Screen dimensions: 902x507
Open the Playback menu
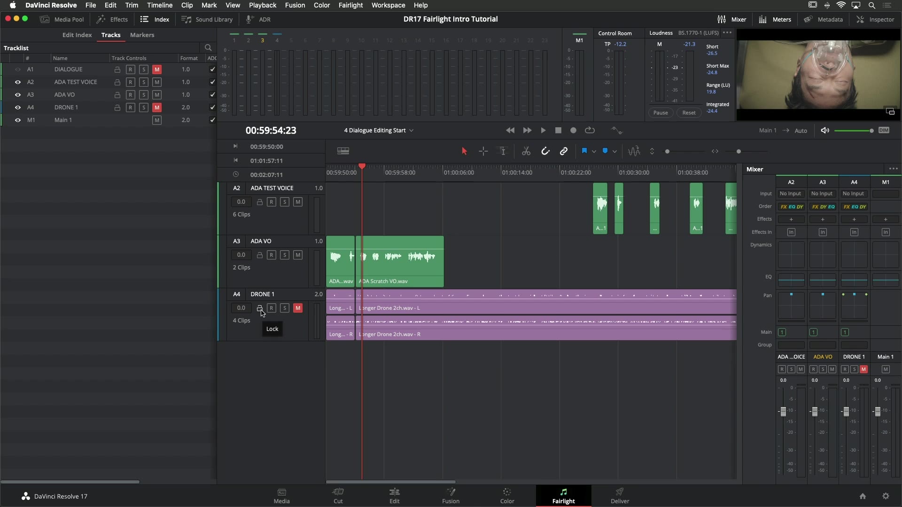[263, 5]
